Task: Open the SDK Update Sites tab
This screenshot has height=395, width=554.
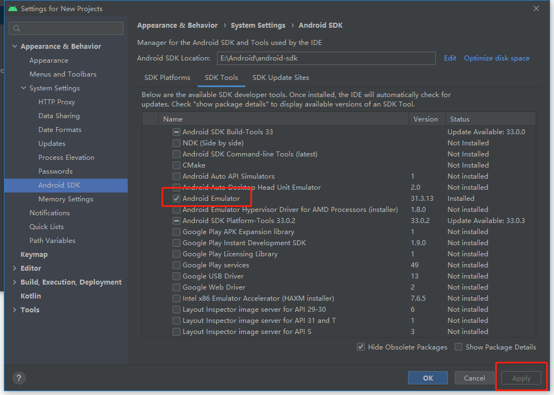Action: pyautogui.click(x=281, y=78)
